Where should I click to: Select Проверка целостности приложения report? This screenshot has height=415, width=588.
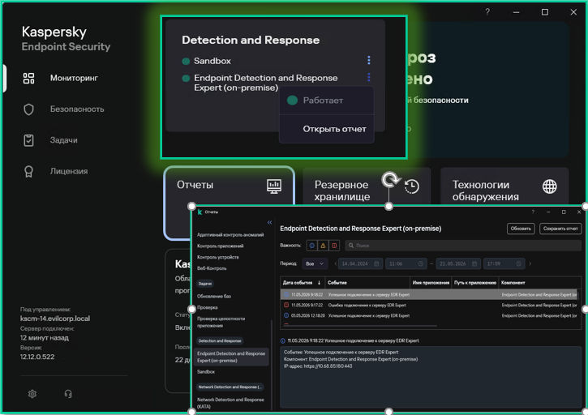coord(221,322)
